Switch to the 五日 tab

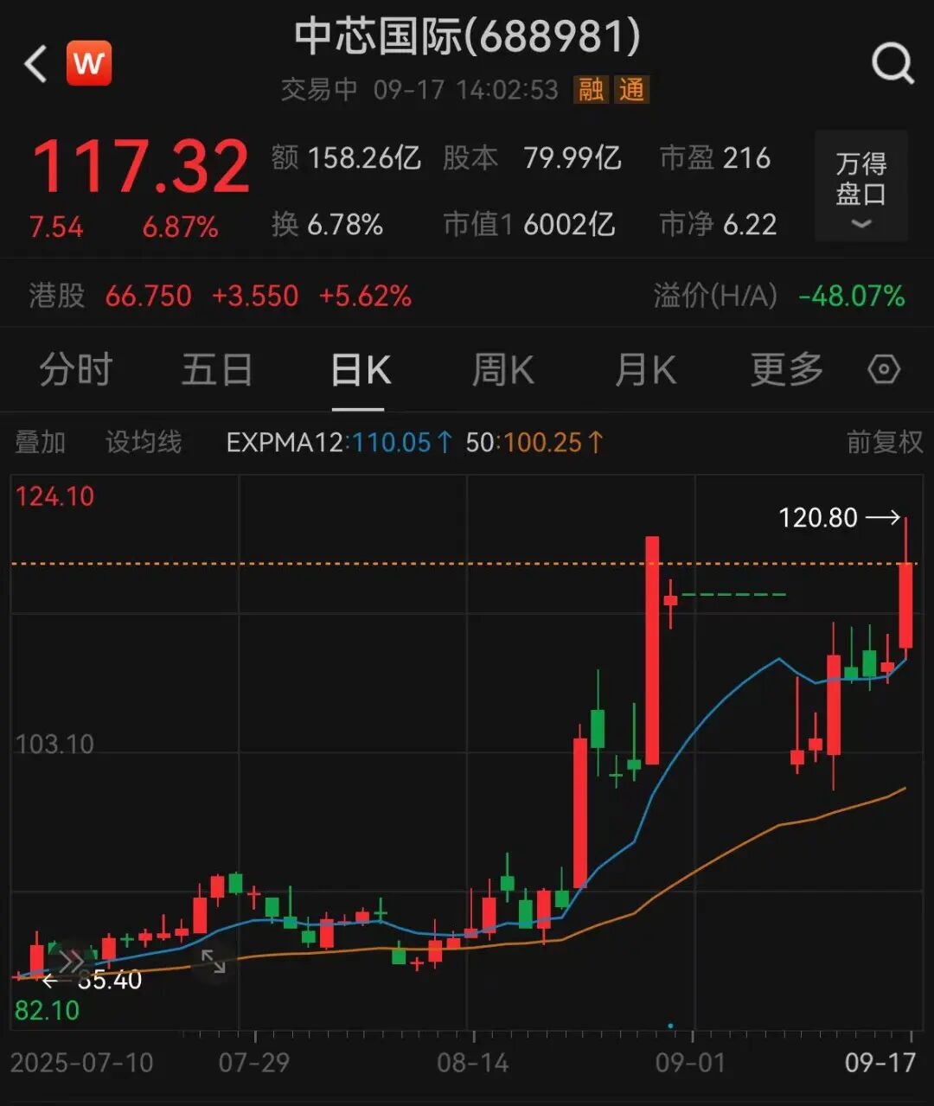tap(217, 370)
